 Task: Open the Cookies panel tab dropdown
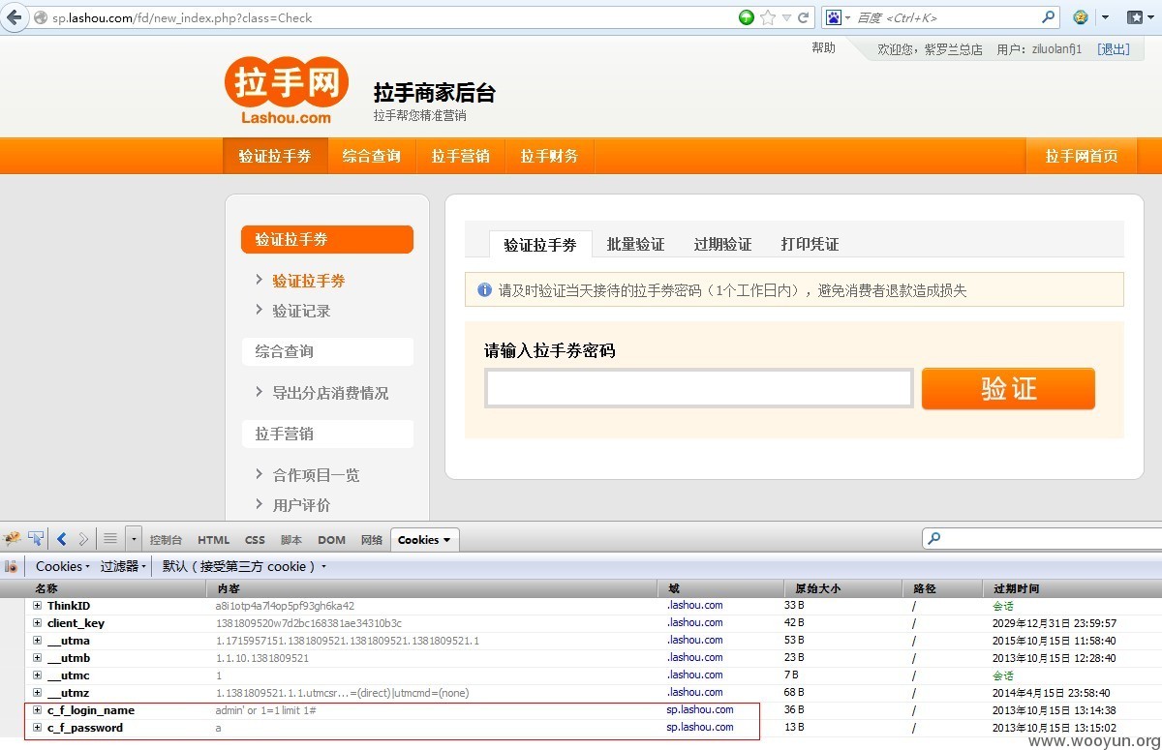click(446, 540)
